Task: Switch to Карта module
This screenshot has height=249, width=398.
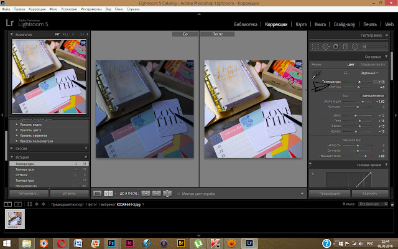Action: (x=301, y=24)
